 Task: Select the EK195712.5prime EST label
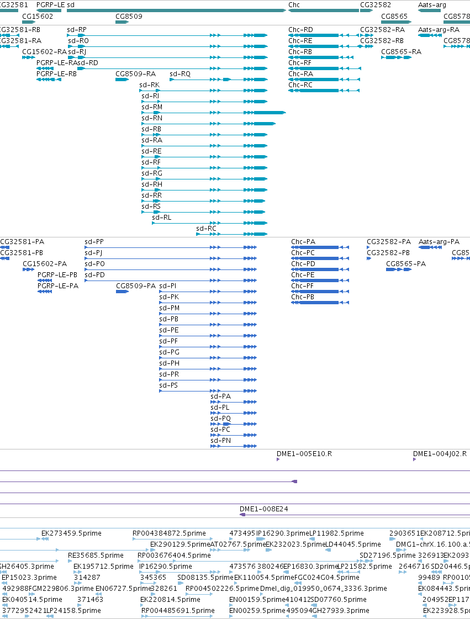103,567
